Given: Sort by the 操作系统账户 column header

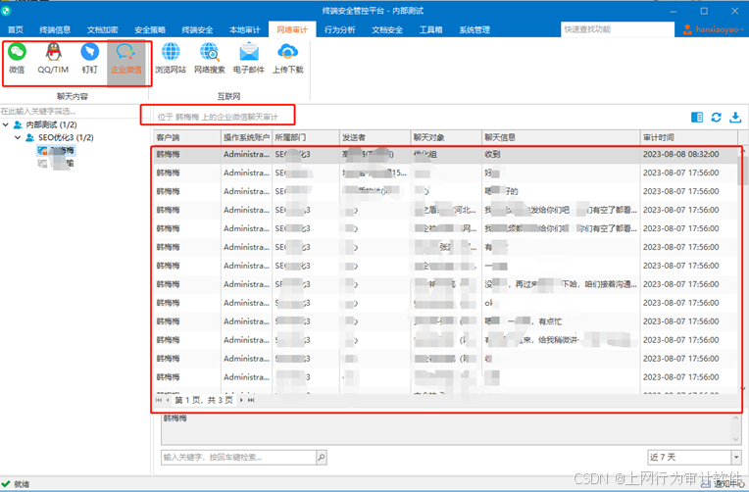Looking at the screenshot, I should pyautogui.click(x=246, y=137).
